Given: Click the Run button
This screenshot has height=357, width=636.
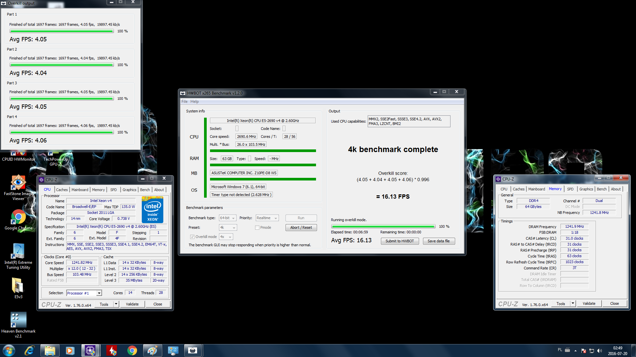Looking at the screenshot, I should 301,218.
